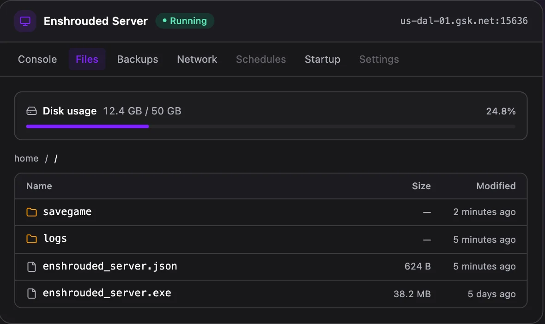Open the Settings tab
This screenshot has width=545, height=324.
point(379,60)
